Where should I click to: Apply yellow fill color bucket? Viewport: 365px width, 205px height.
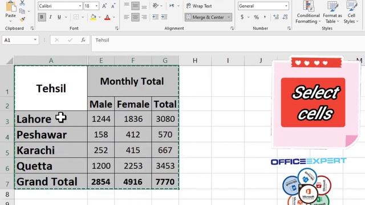(x=93, y=17)
